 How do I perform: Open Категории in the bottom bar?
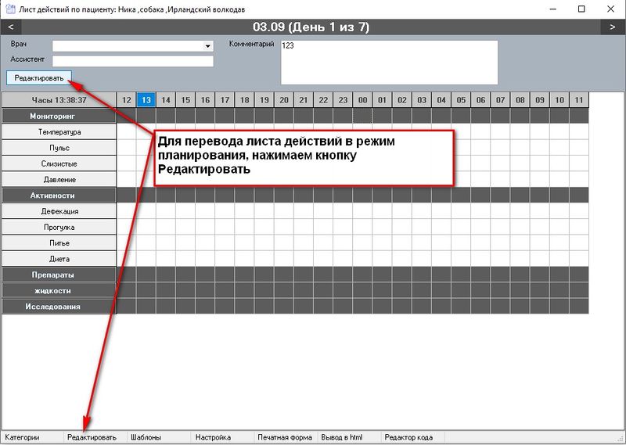click(22, 437)
